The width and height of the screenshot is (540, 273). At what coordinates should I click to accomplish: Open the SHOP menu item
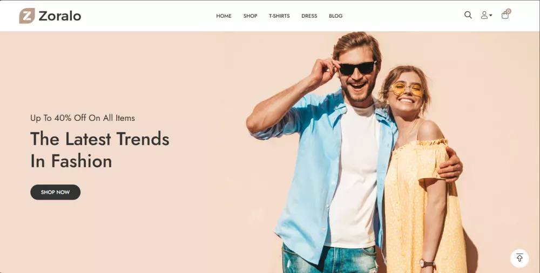tap(251, 16)
